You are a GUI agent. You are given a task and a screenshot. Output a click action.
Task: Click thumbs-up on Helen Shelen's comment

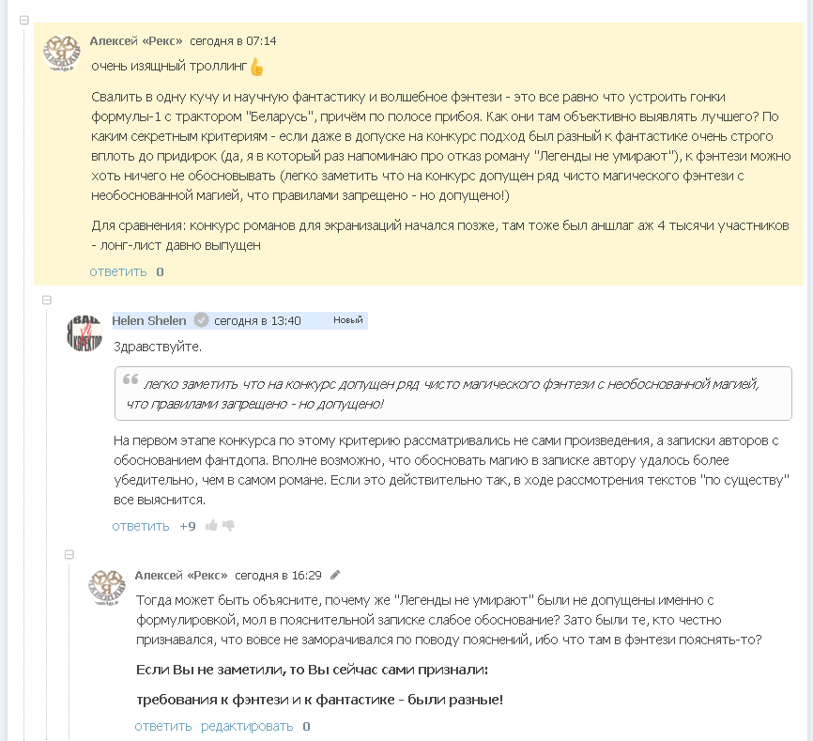click(x=211, y=526)
